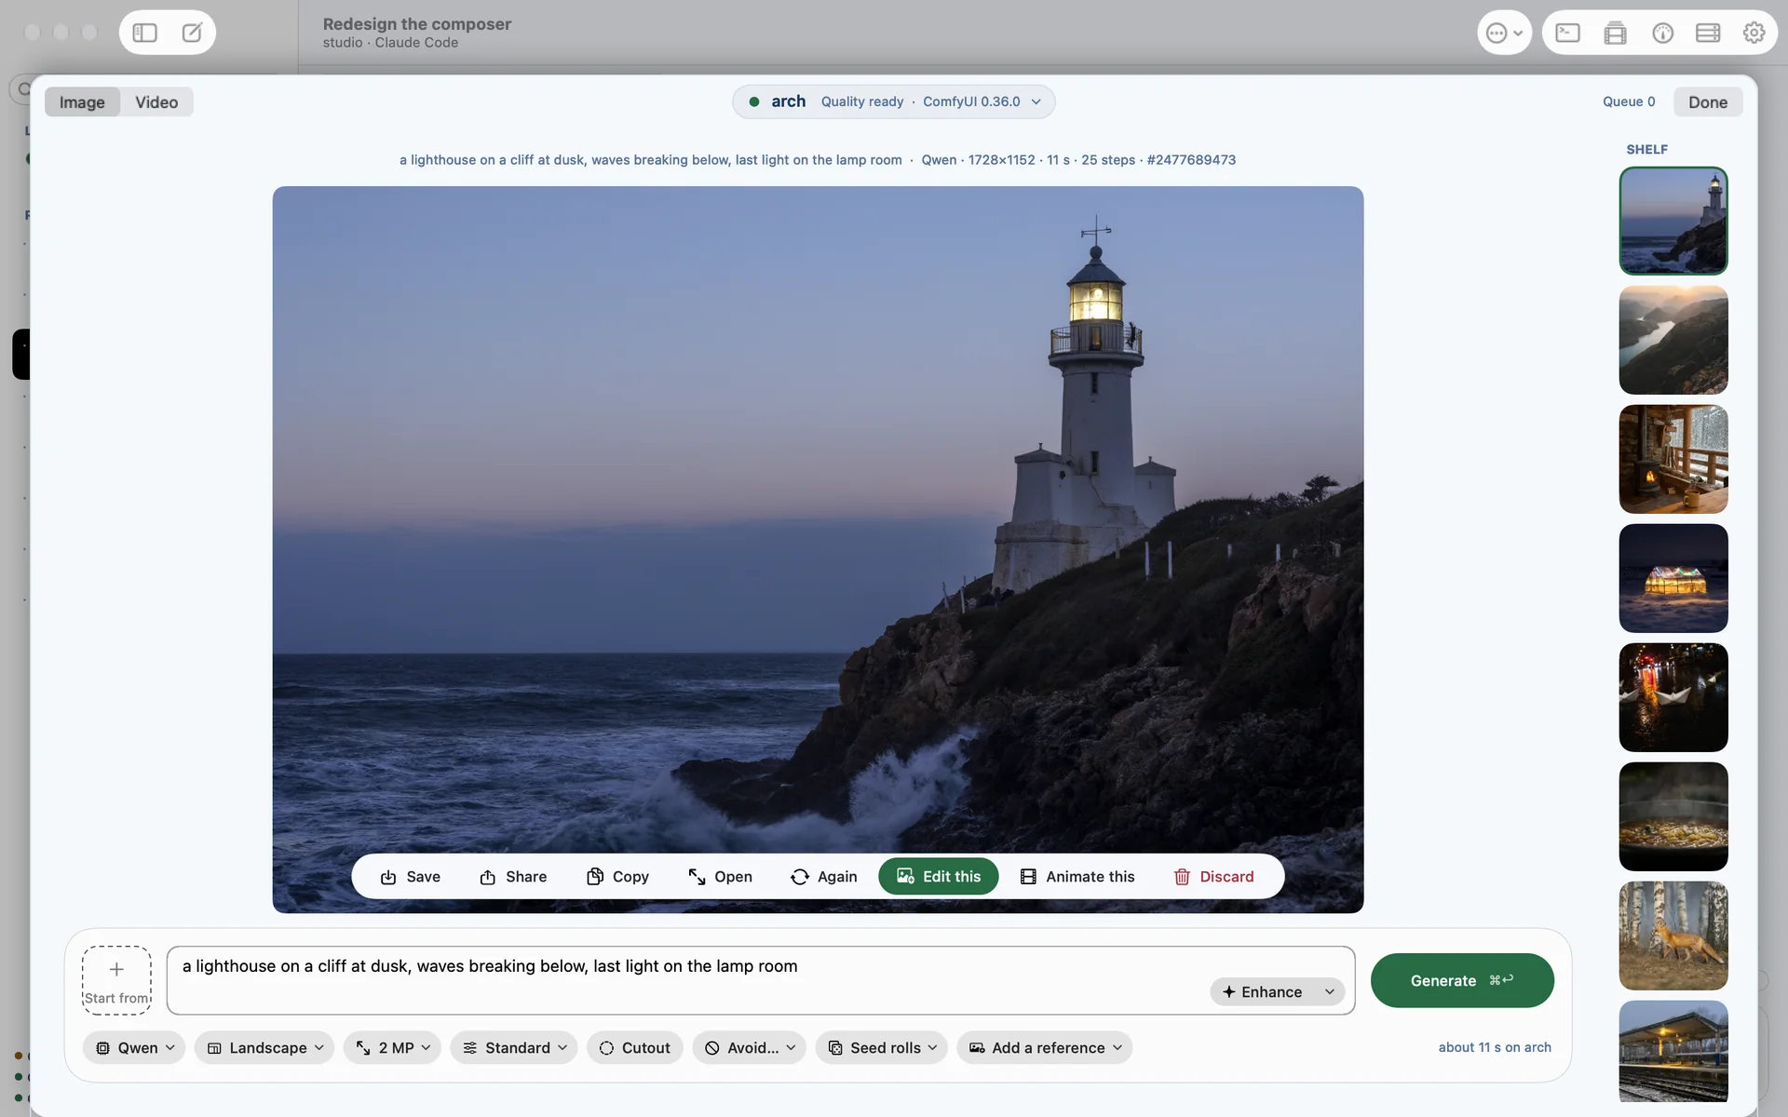Open the 2 MP resolution dropdown
1788x1117 pixels.
click(392, 1048)
